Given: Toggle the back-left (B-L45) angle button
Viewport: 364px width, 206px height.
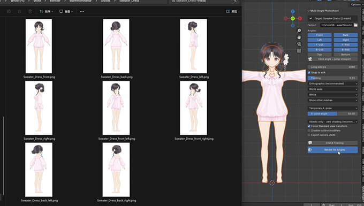Looking at the screenshot, I should coord(320,50).
